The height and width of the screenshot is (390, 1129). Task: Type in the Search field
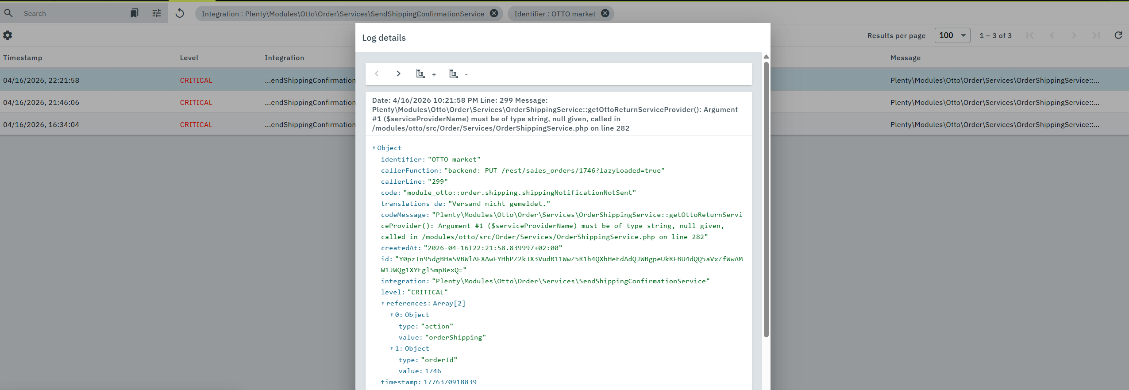coord(71,13)
